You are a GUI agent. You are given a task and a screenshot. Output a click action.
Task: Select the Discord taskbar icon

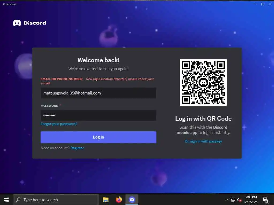pyautogui.click(x=132, y=200)
